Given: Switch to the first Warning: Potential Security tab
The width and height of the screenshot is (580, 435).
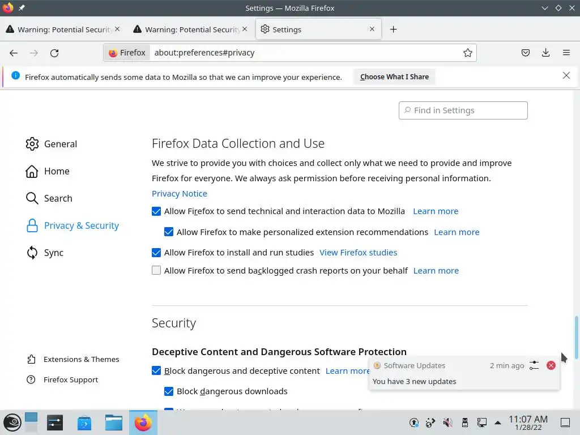Looking at the screenshot, I should (62, 29).
